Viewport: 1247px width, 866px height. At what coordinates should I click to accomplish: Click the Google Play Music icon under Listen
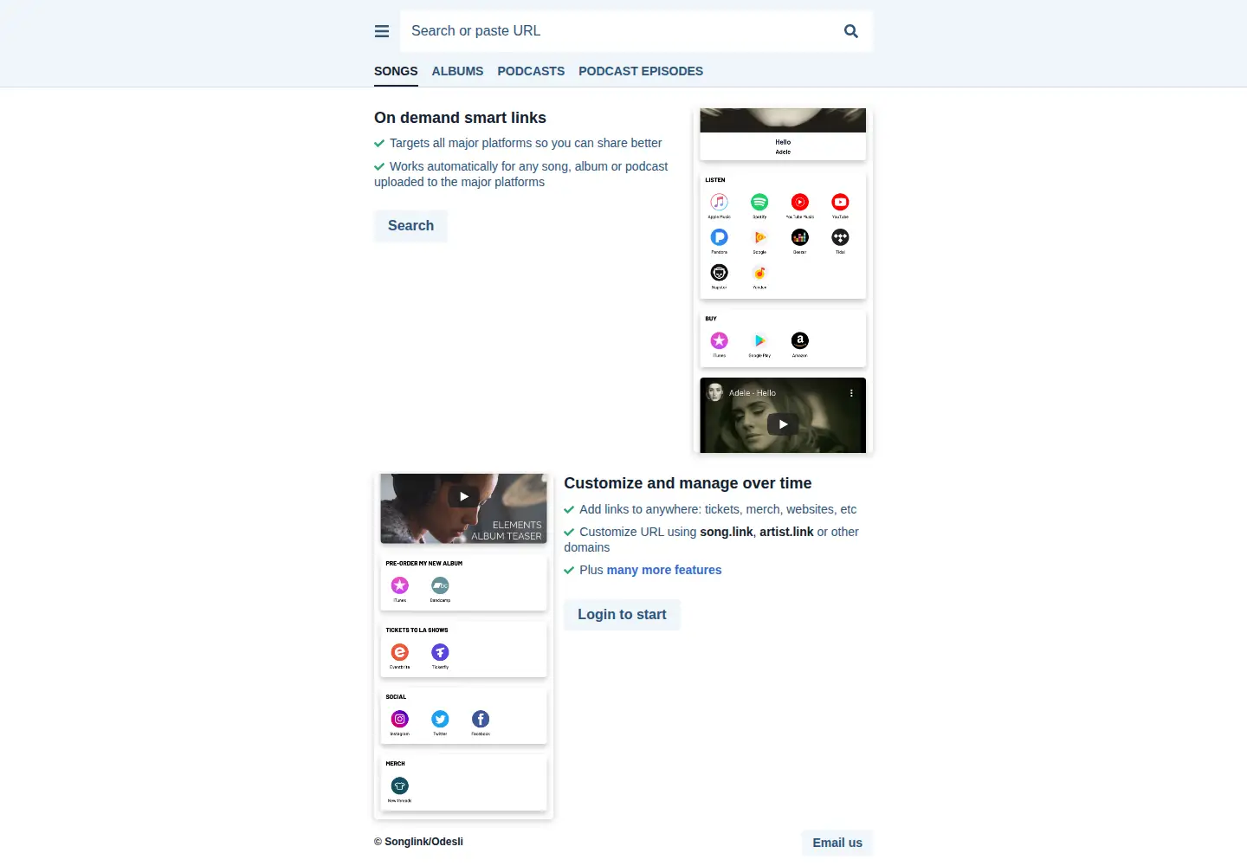point(759,237)
